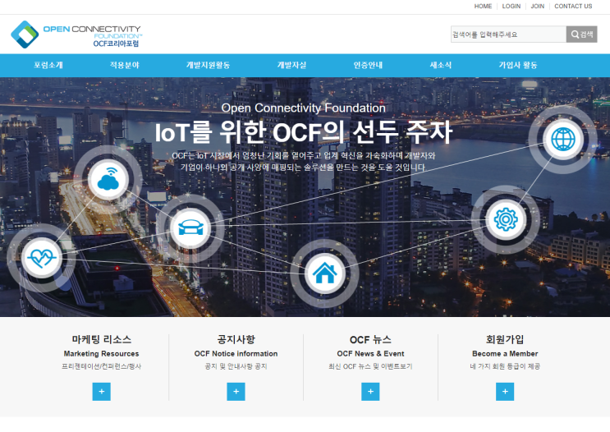The image size is (610, 432).
Task: Open OCF News & Event with its plus button
Action: click(x=370, y=392)
